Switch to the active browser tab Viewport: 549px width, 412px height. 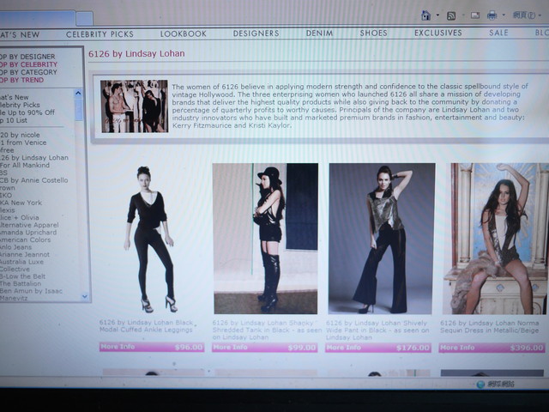37,18
